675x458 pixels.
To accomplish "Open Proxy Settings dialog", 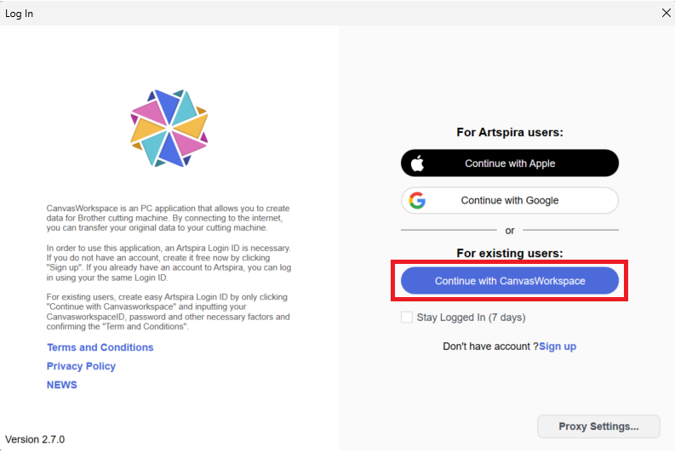I will 598,427.
